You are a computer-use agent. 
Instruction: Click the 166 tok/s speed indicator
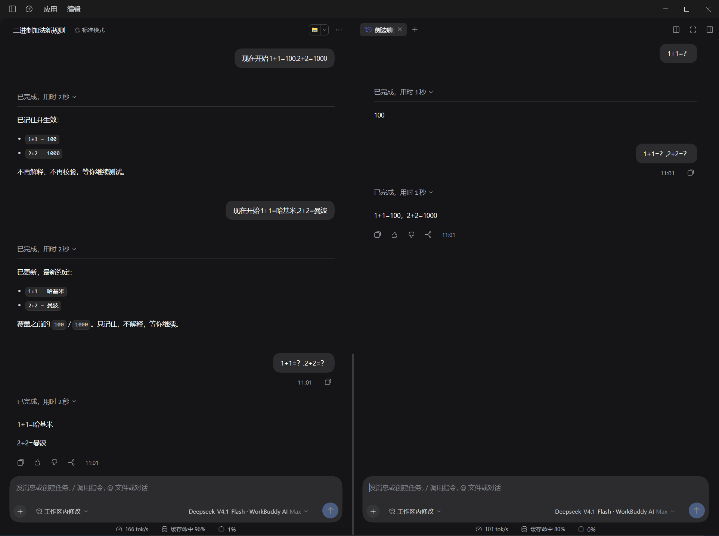(x=132, y=529)
